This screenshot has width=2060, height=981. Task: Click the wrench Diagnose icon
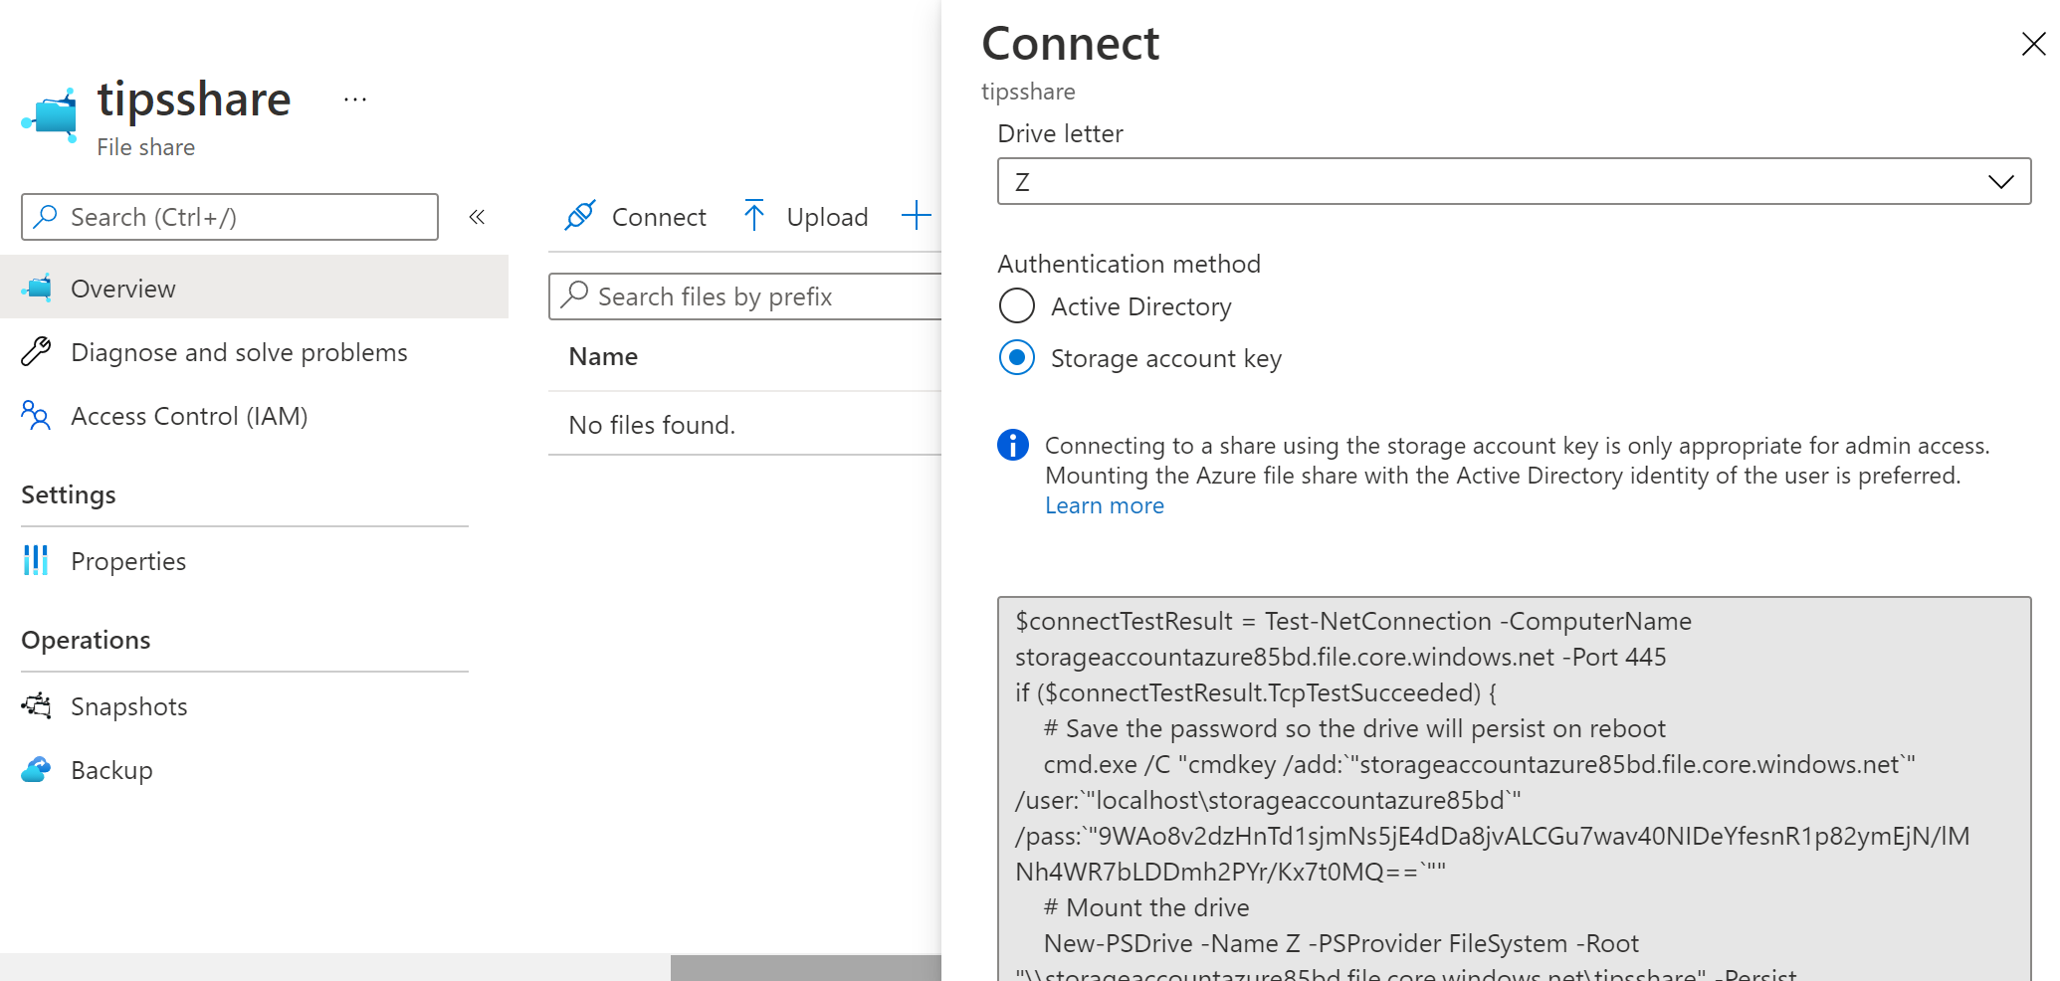click(x=37, y=351)
